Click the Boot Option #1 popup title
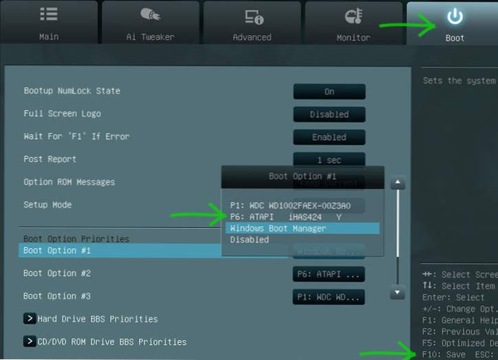The image size is (498, 360). tap(303, 177)
